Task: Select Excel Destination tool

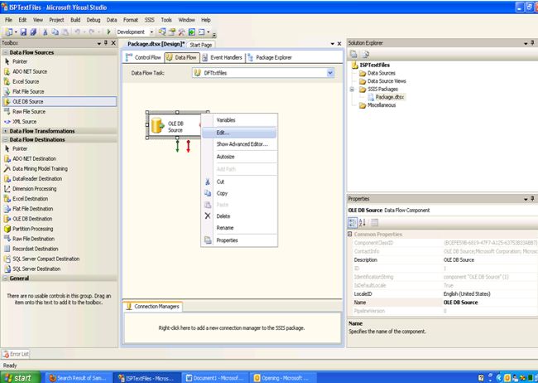Action: click(x=30, y=198)
